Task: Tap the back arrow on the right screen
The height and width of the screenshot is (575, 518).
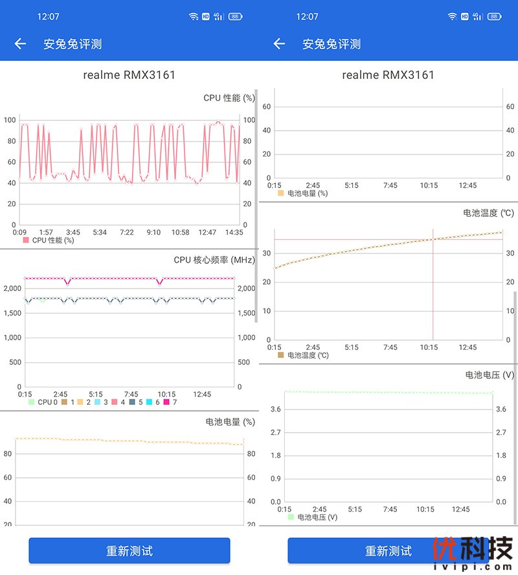Action: point(279,44)
